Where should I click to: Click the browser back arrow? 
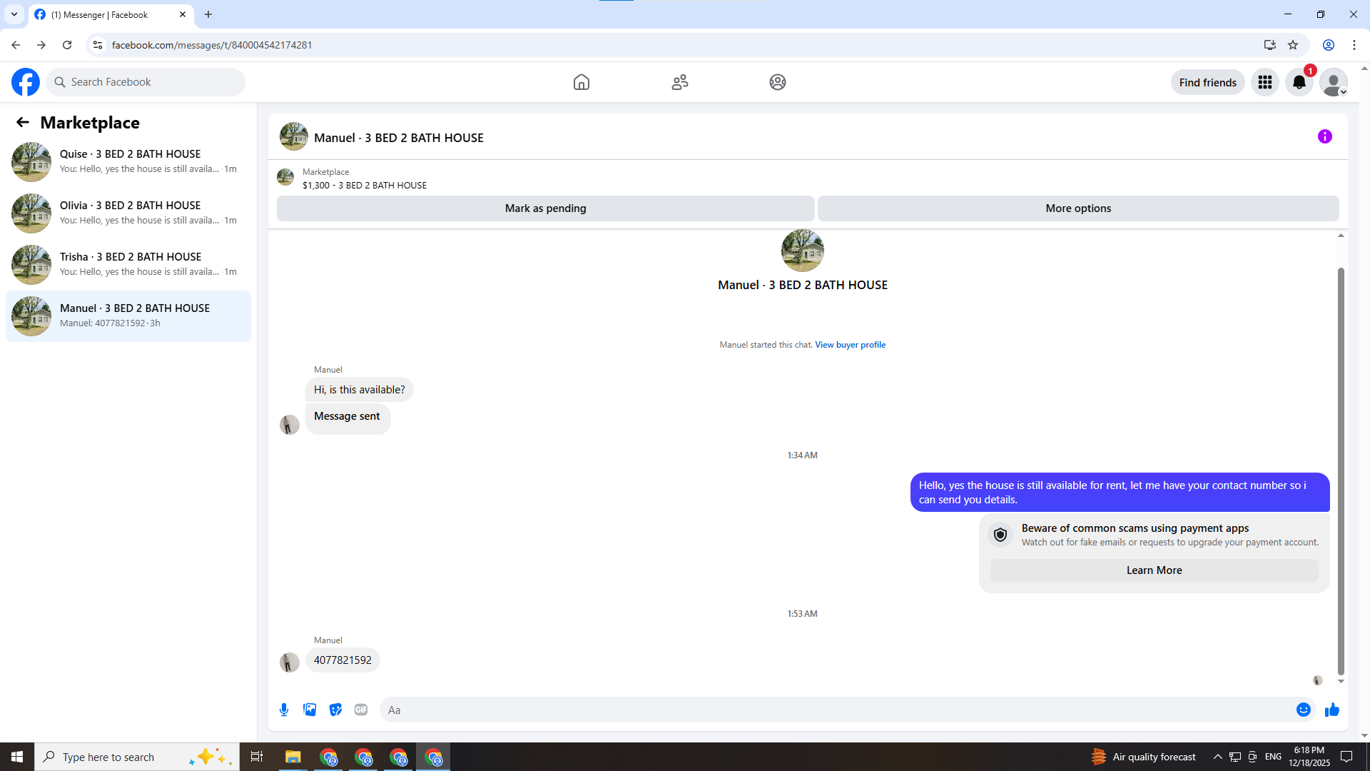pyautogui.click(x=16, y=45)
